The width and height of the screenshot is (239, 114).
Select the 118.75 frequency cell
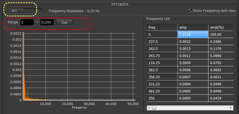[x=162, y=62]
